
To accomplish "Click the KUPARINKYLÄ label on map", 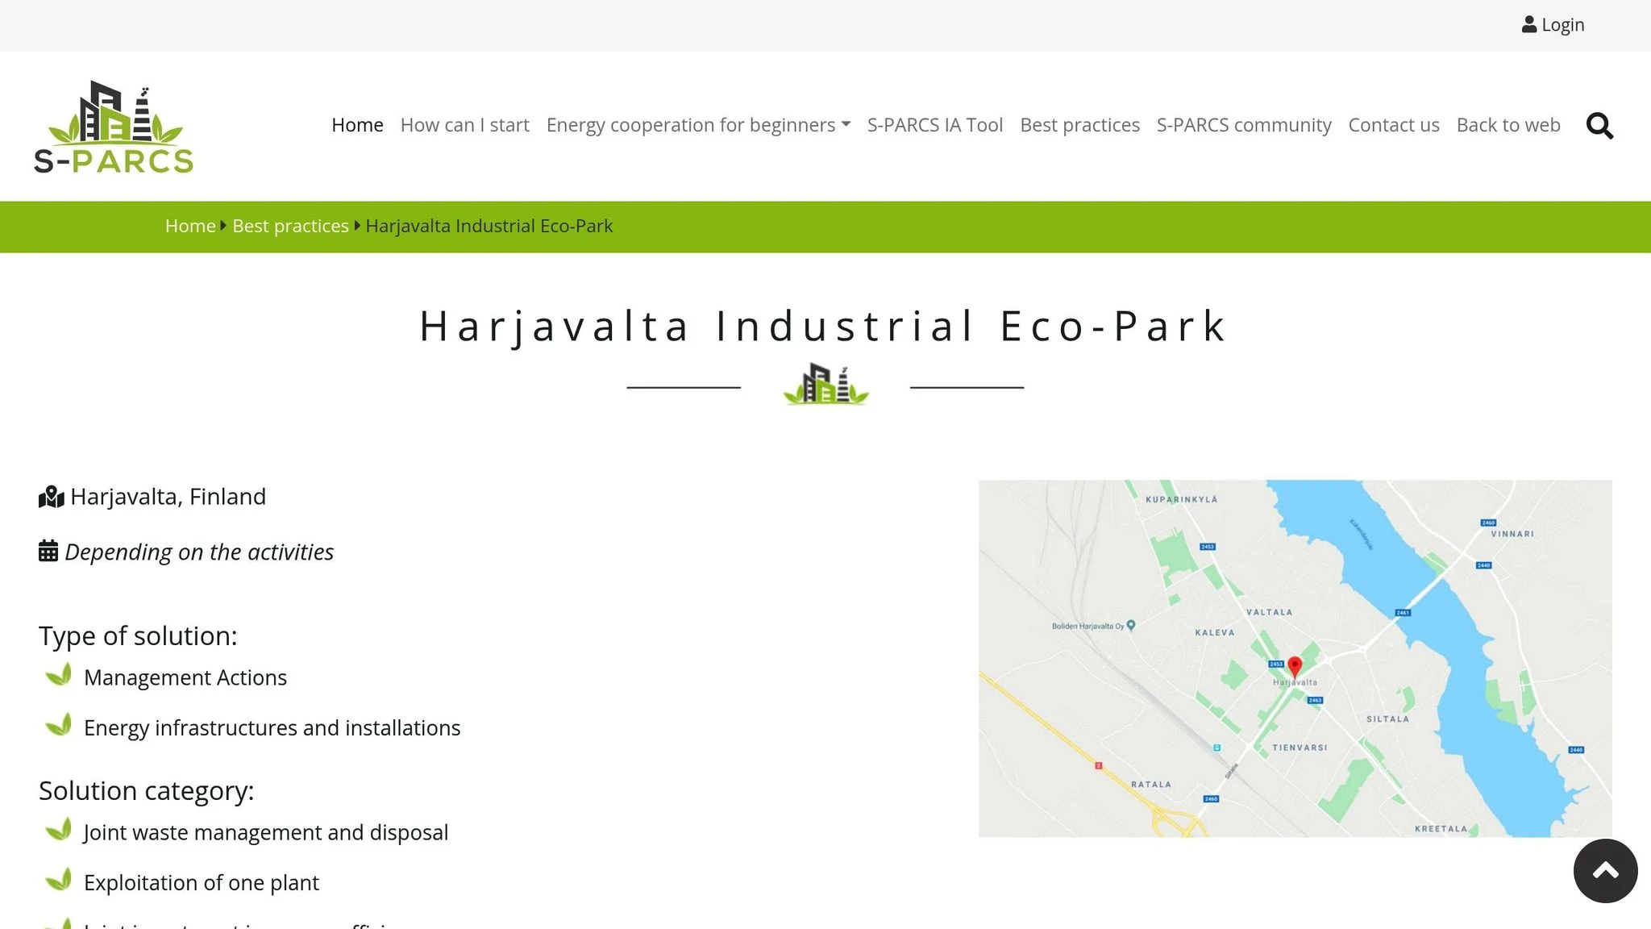I will point(1181,499).
